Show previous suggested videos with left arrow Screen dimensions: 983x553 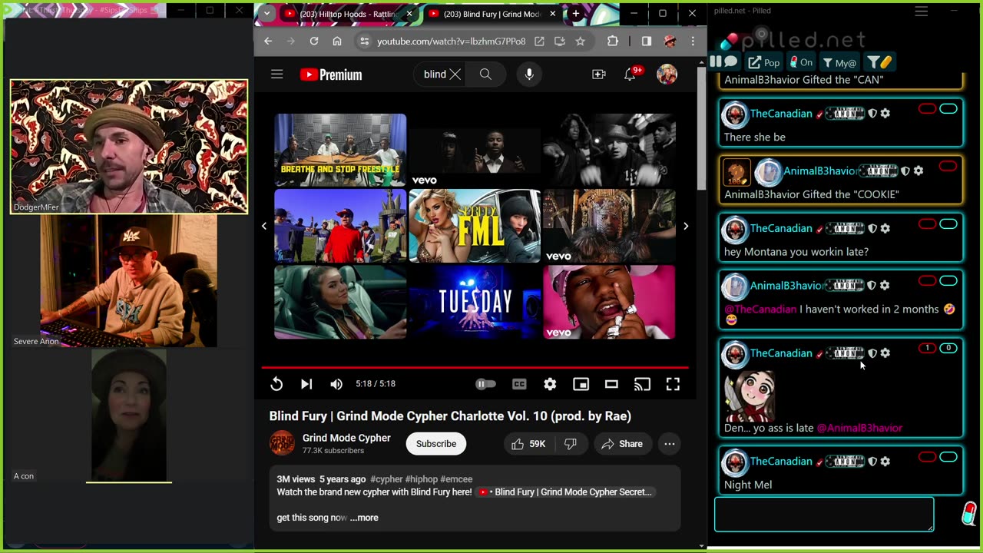264,226
